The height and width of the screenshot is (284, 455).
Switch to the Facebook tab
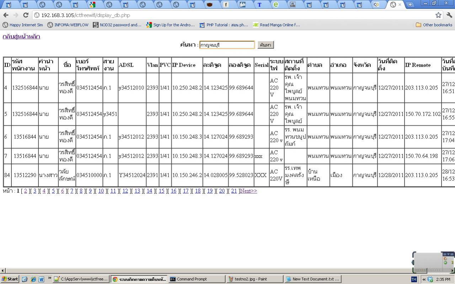(226, 5)
